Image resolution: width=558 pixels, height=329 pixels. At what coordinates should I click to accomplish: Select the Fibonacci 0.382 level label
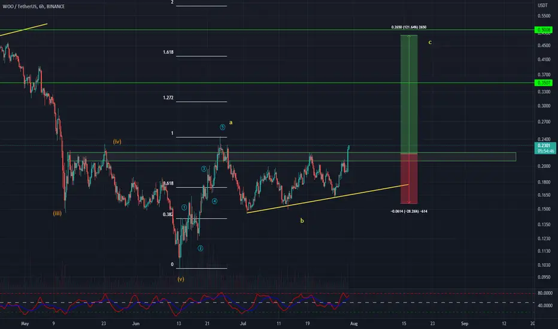pos(168,215)
